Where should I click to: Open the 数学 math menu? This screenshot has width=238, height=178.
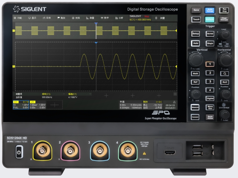(105, 18)
